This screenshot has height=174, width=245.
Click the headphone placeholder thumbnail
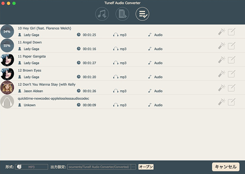[7, 102]
